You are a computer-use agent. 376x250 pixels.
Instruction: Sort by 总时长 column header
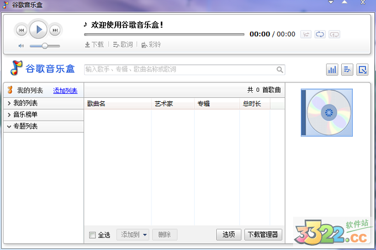(255, 103)
